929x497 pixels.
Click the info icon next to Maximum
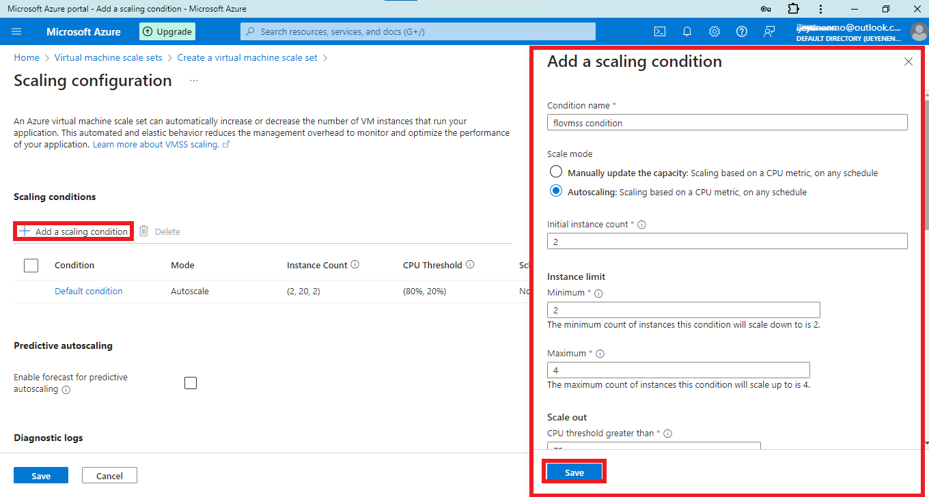point(600,354)
